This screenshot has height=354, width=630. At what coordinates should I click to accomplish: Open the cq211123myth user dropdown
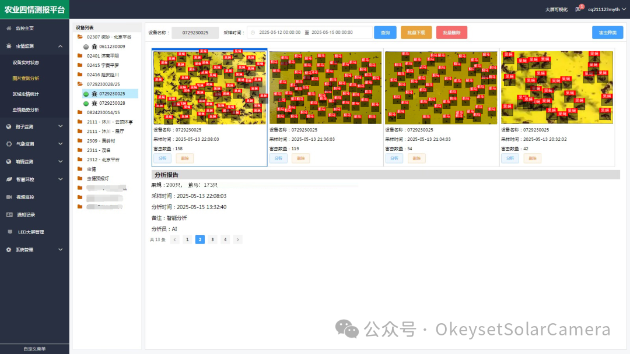pos(607,9)
